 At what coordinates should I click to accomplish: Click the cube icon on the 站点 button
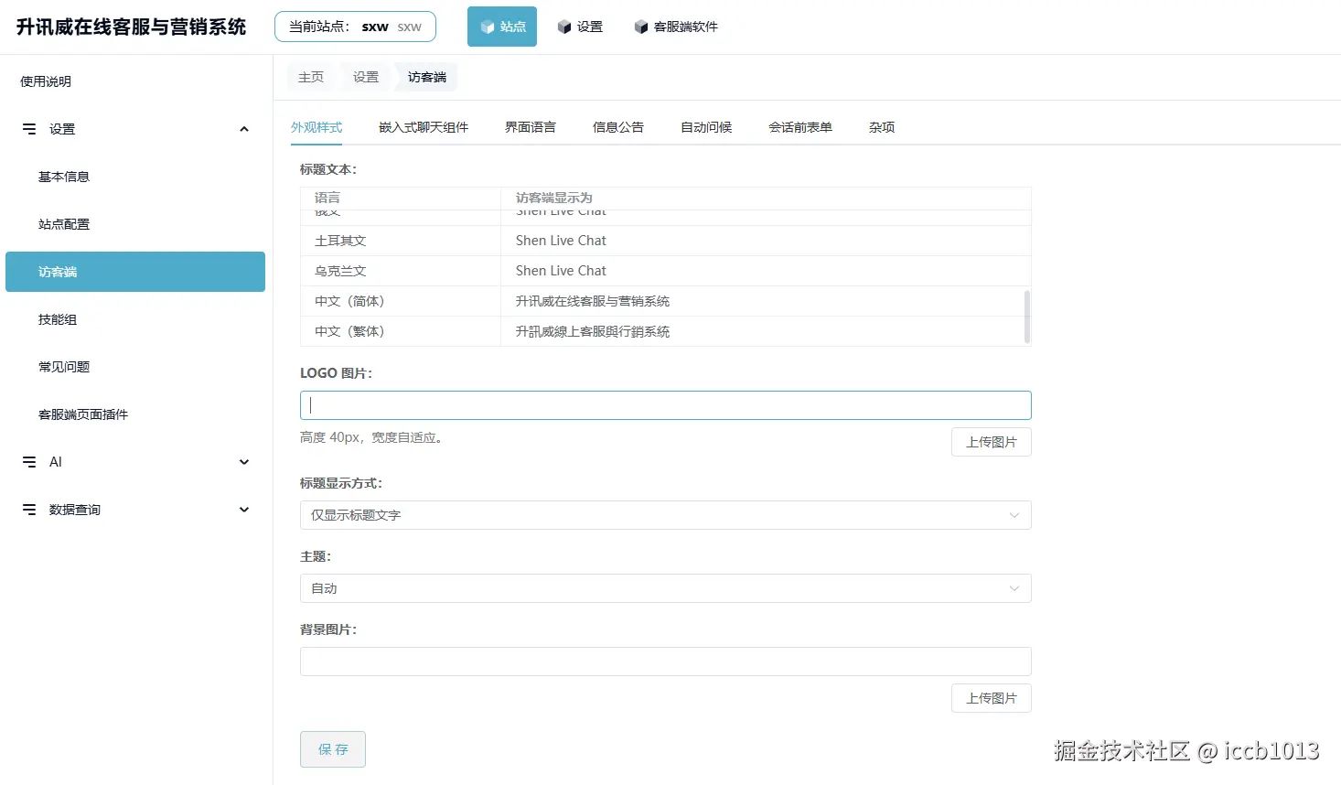pos(488,27)
